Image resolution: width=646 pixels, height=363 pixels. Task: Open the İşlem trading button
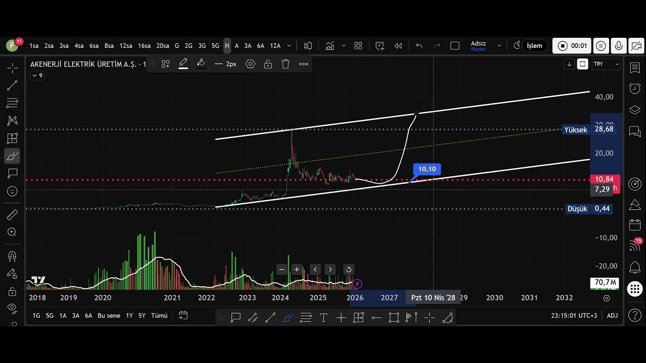click(x=534, y=46)
